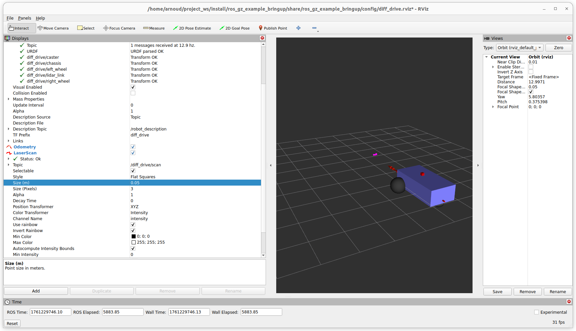The height and width of the screenshot is (331, 576).
Task: Select the Interact tool
Action: click(19, 28)
